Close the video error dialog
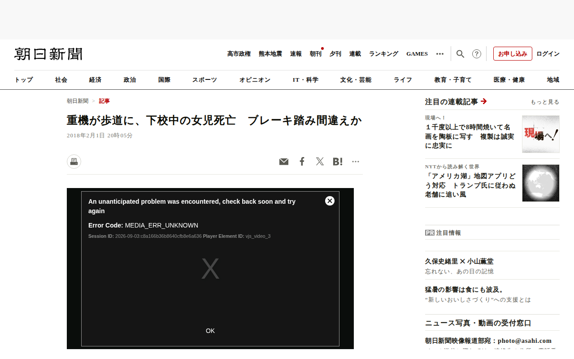Viewport: 574px width, 359px height. [x=330, y=201]
